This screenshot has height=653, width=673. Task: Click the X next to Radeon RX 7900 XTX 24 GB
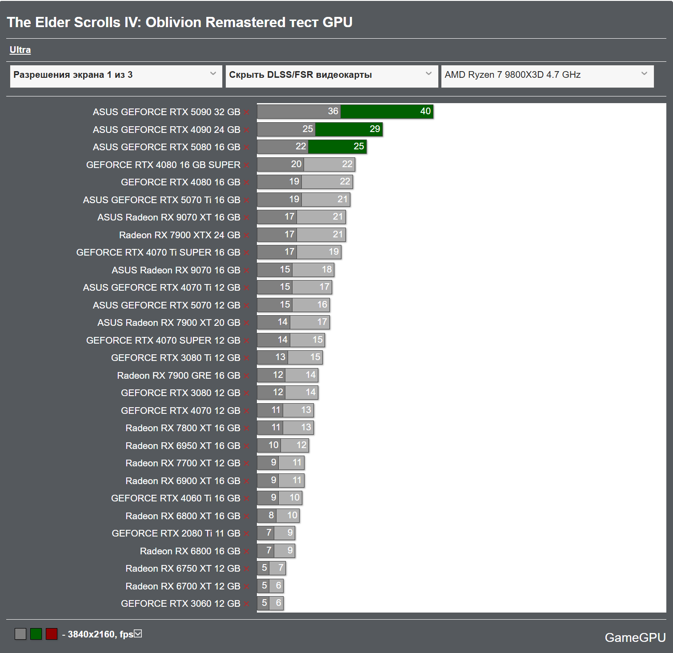pyautogui.click(x=246, y=236)
